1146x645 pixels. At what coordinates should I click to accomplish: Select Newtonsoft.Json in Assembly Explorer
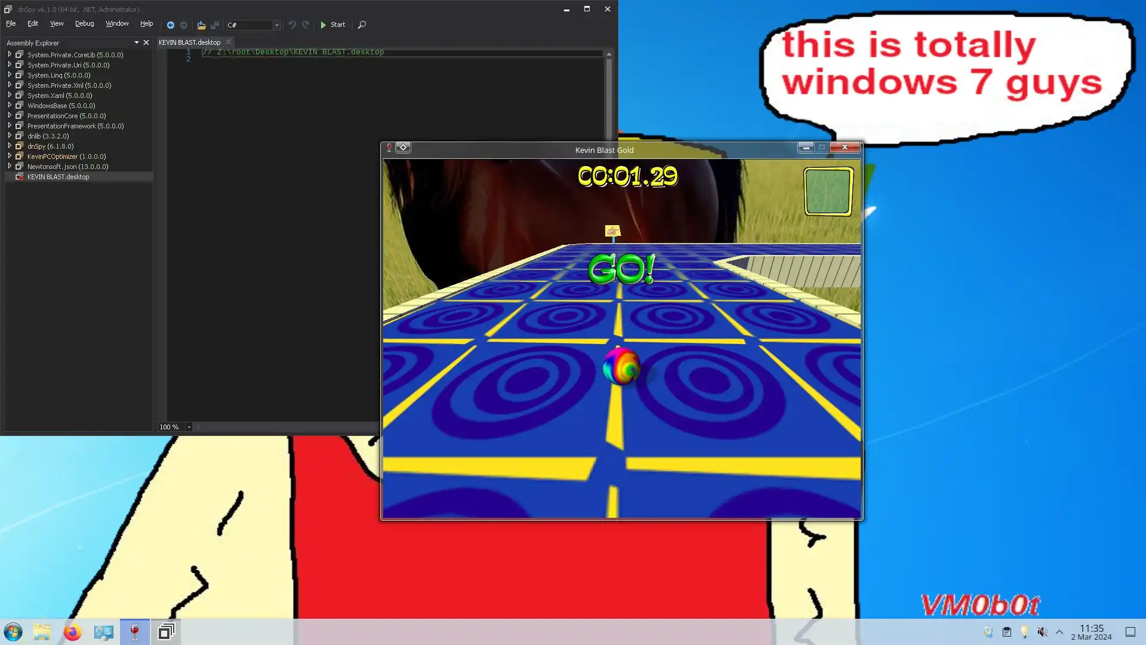[67, 167]
